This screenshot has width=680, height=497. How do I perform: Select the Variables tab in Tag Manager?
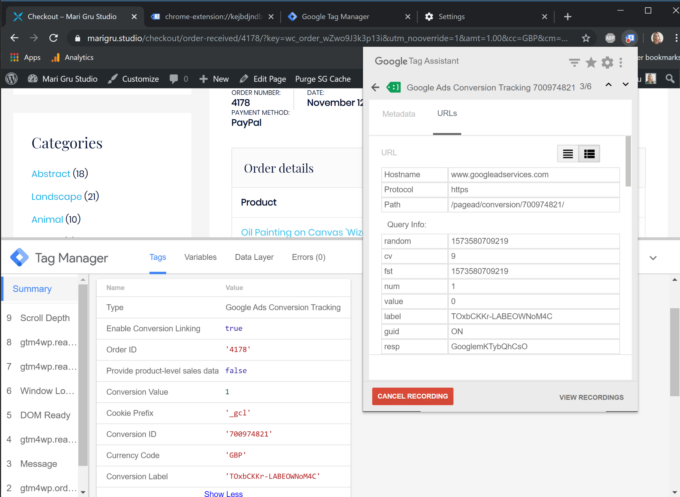(200, 257)
